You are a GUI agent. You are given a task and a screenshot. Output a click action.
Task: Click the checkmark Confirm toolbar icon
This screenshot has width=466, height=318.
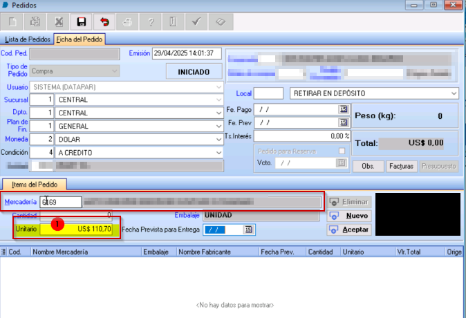click(196, 21)
